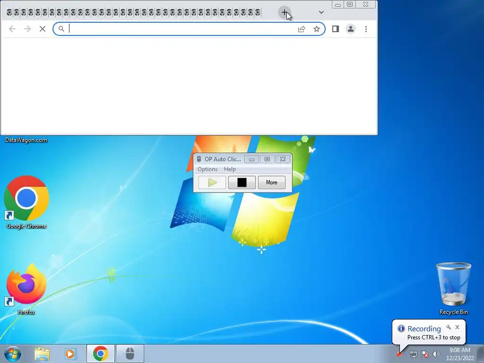Select the first Chrome tab in the strip
The image size is (484, 363).
[9, 12]
